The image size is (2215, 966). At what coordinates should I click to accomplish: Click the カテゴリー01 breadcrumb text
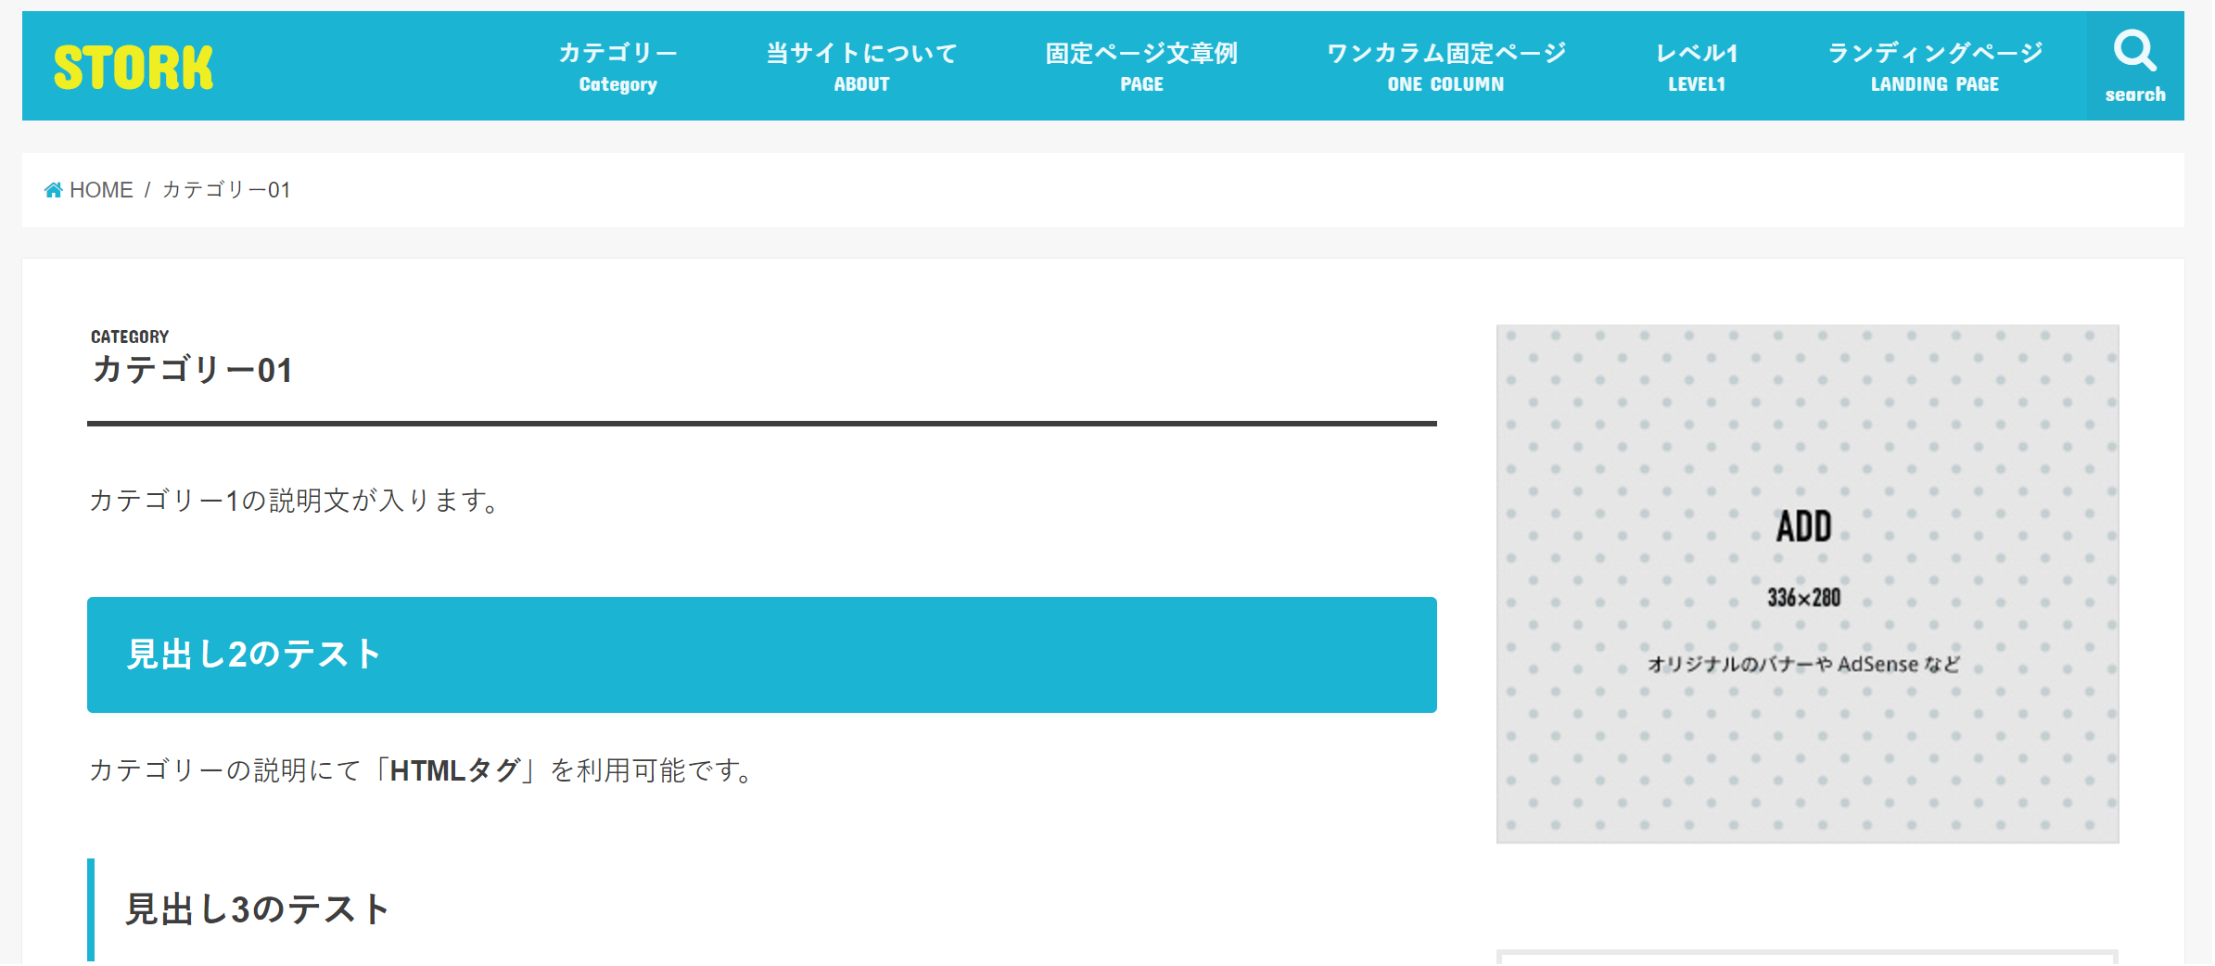[226, 190]
